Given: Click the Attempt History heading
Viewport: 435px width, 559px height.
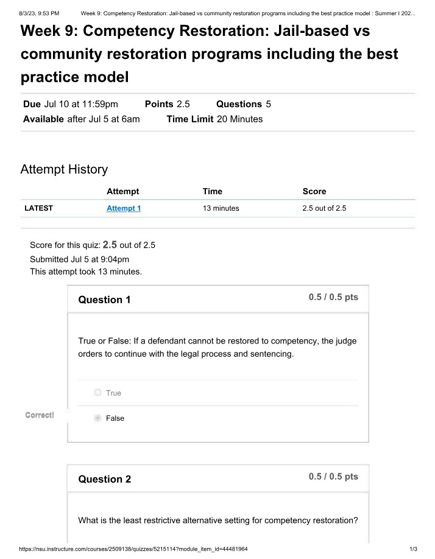Looking at the screenshot, I should pyautogui.click(x=64, y=169).
